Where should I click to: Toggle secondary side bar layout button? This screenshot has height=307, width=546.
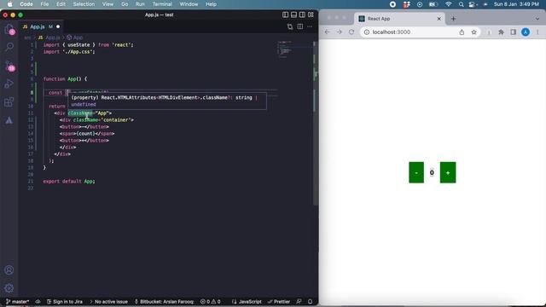(x=302, y=14)
